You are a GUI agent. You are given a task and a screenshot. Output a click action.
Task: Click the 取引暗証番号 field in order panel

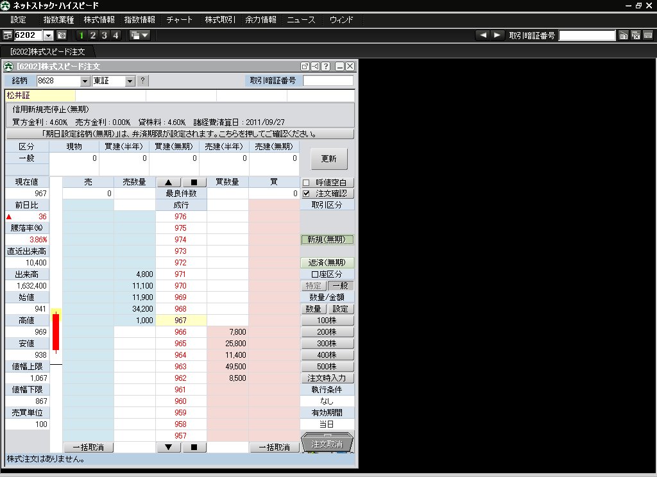pyautogui.click(x=327, y=81)
